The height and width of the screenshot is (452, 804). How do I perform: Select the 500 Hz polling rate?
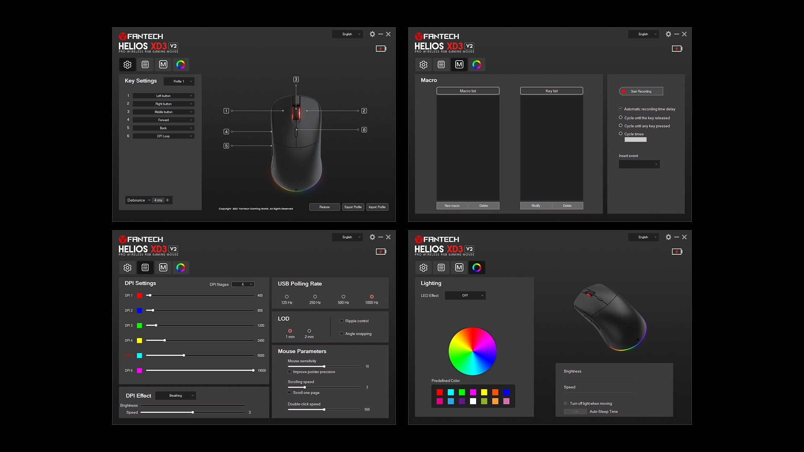pos(343,297)
